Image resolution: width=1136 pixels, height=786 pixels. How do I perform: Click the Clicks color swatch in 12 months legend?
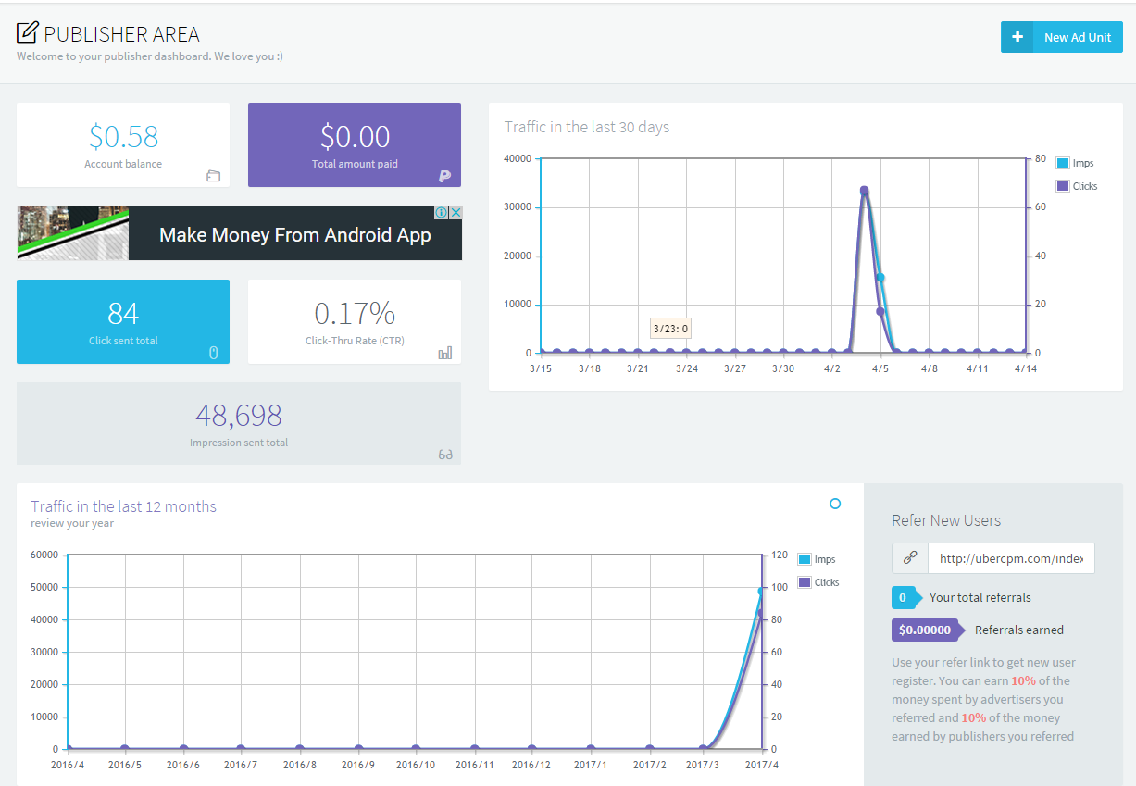[804, 582]
